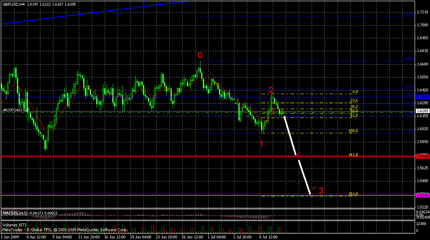Select the 26 Jun 12:00 time label
Image resolution: width=430 pixels, height=240 pixels.
pyautogui.click(x=192, y=237)
